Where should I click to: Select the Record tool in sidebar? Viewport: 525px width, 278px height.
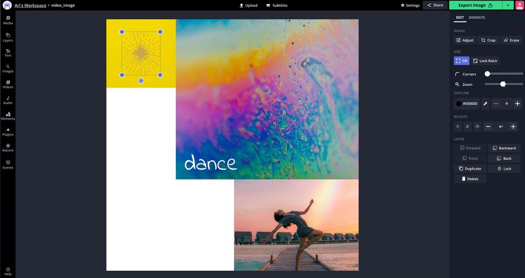pos(8,148)
